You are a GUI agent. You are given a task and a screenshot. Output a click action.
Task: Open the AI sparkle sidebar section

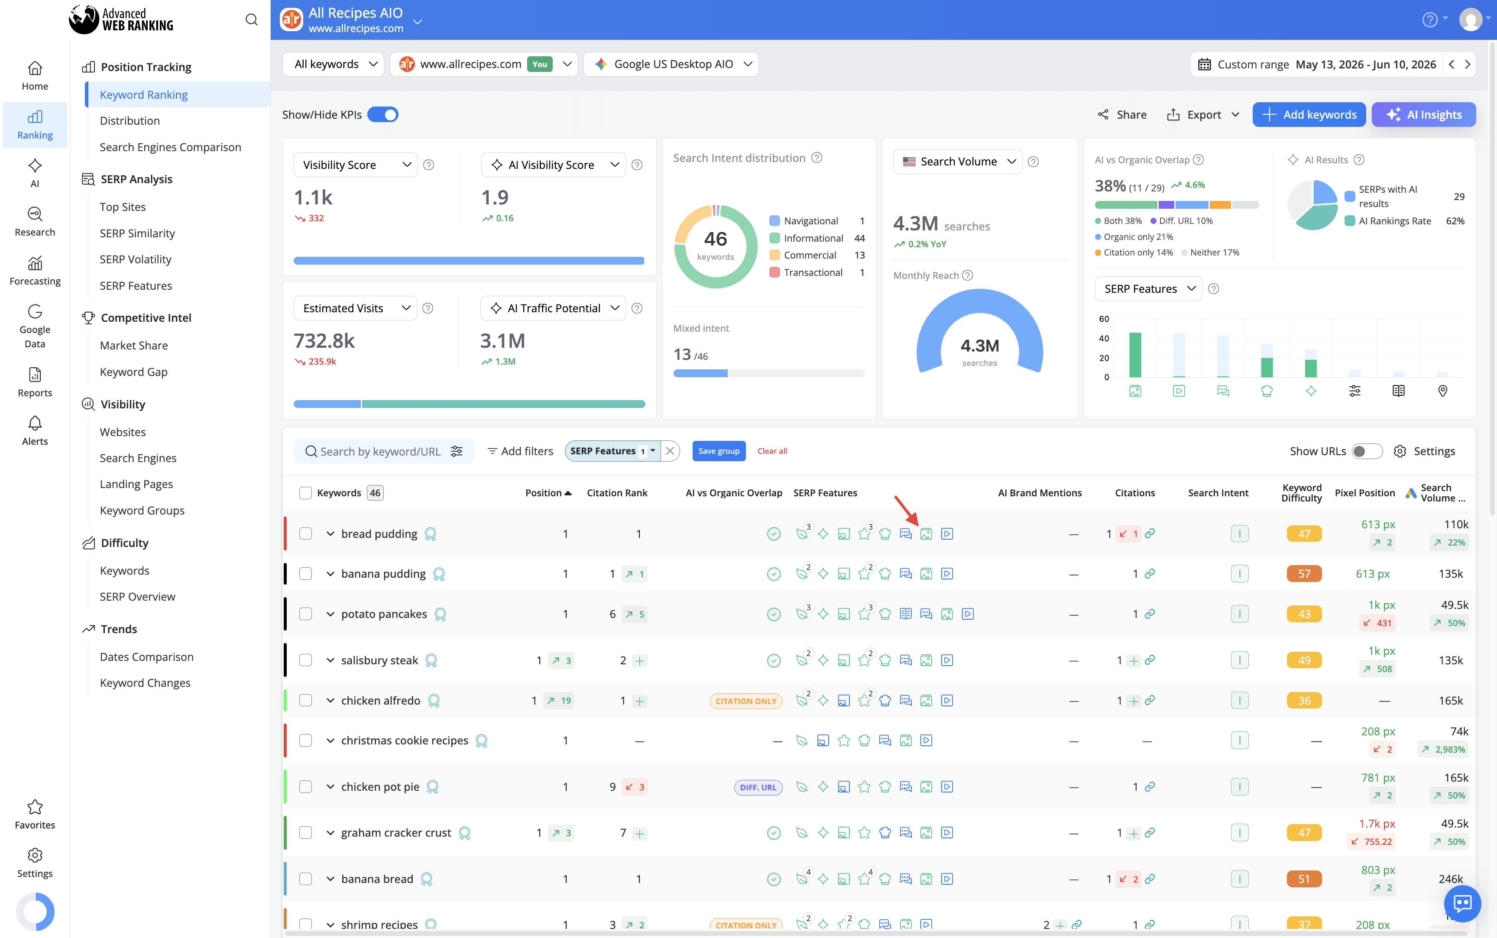tap(35, 173)
